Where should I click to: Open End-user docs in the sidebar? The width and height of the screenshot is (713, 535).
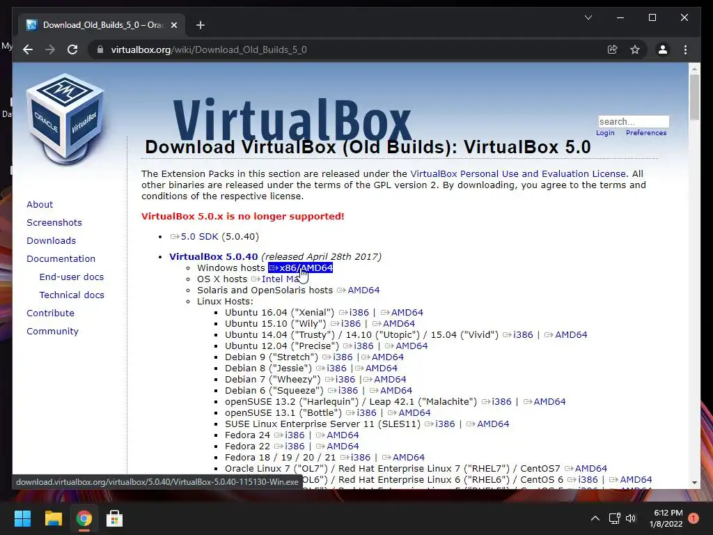(72, 277)
